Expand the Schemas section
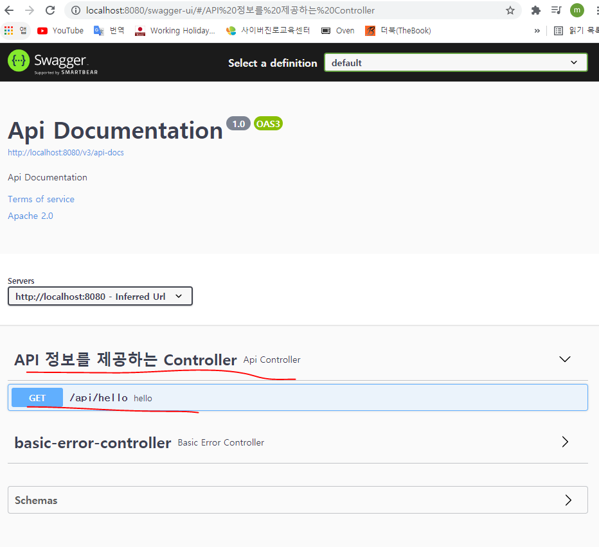 568,499
